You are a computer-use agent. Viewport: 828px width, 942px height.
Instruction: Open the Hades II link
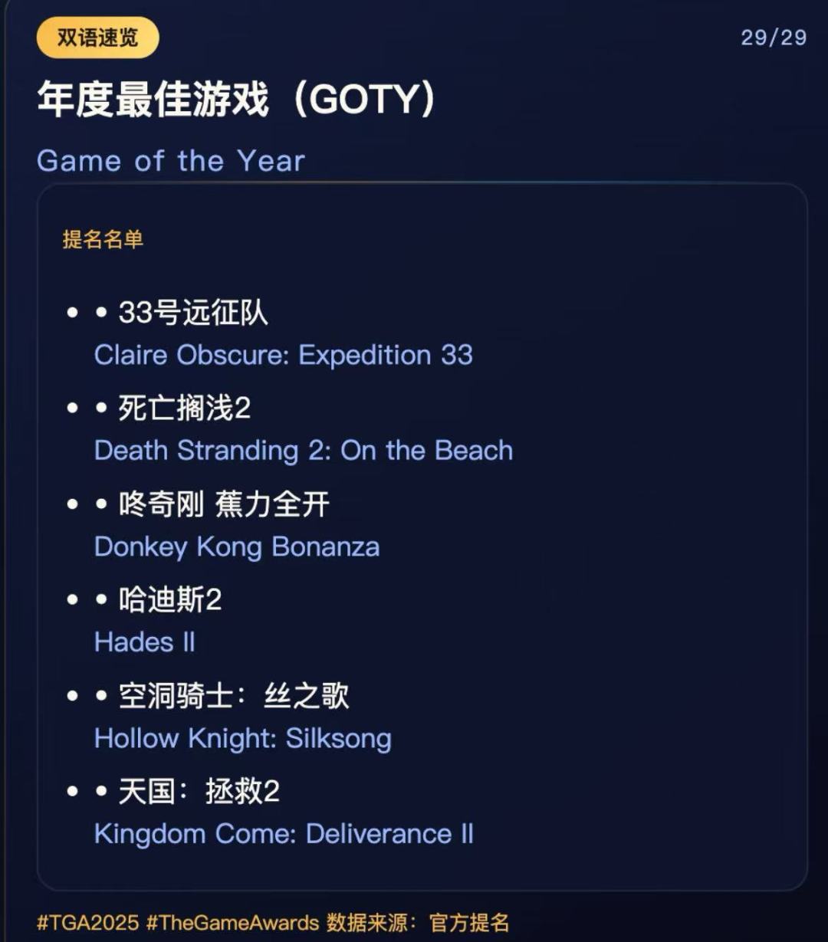145,642
